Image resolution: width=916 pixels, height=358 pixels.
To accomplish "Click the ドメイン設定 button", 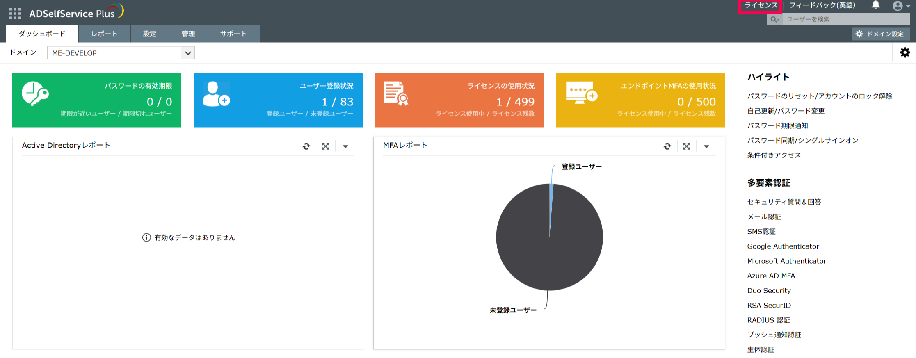I will (880, 34).
